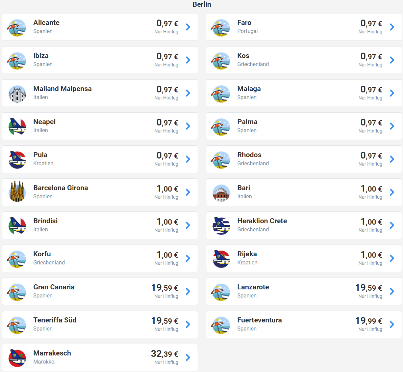Screen dimensions: 403x372
Task: Choose the Gran Canaria flight title
Action: [x=54, y=287]
